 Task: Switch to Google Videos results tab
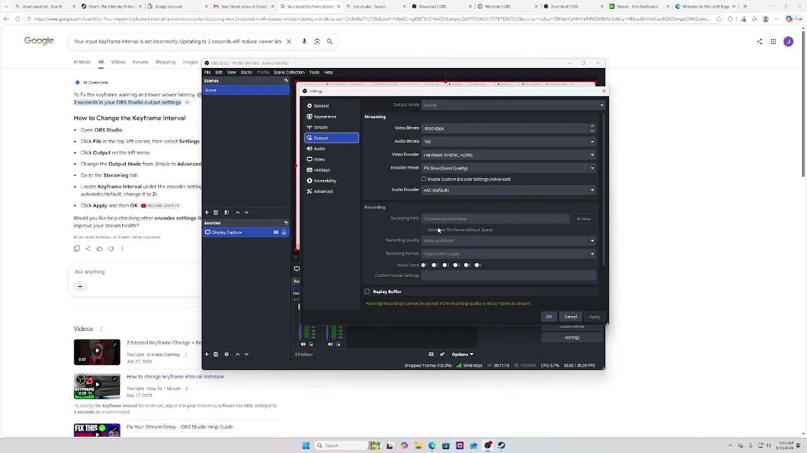pos(118,62)
